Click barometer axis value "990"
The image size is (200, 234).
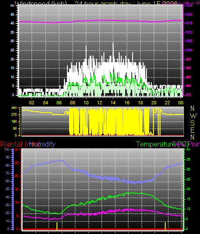pyautogui.click(x=188, y=68)
